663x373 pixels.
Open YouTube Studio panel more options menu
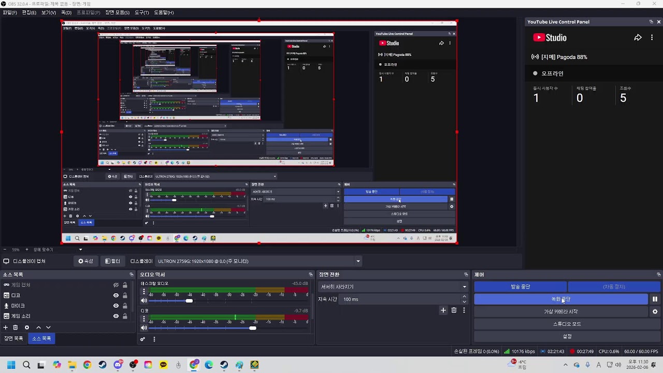[652, 38]
